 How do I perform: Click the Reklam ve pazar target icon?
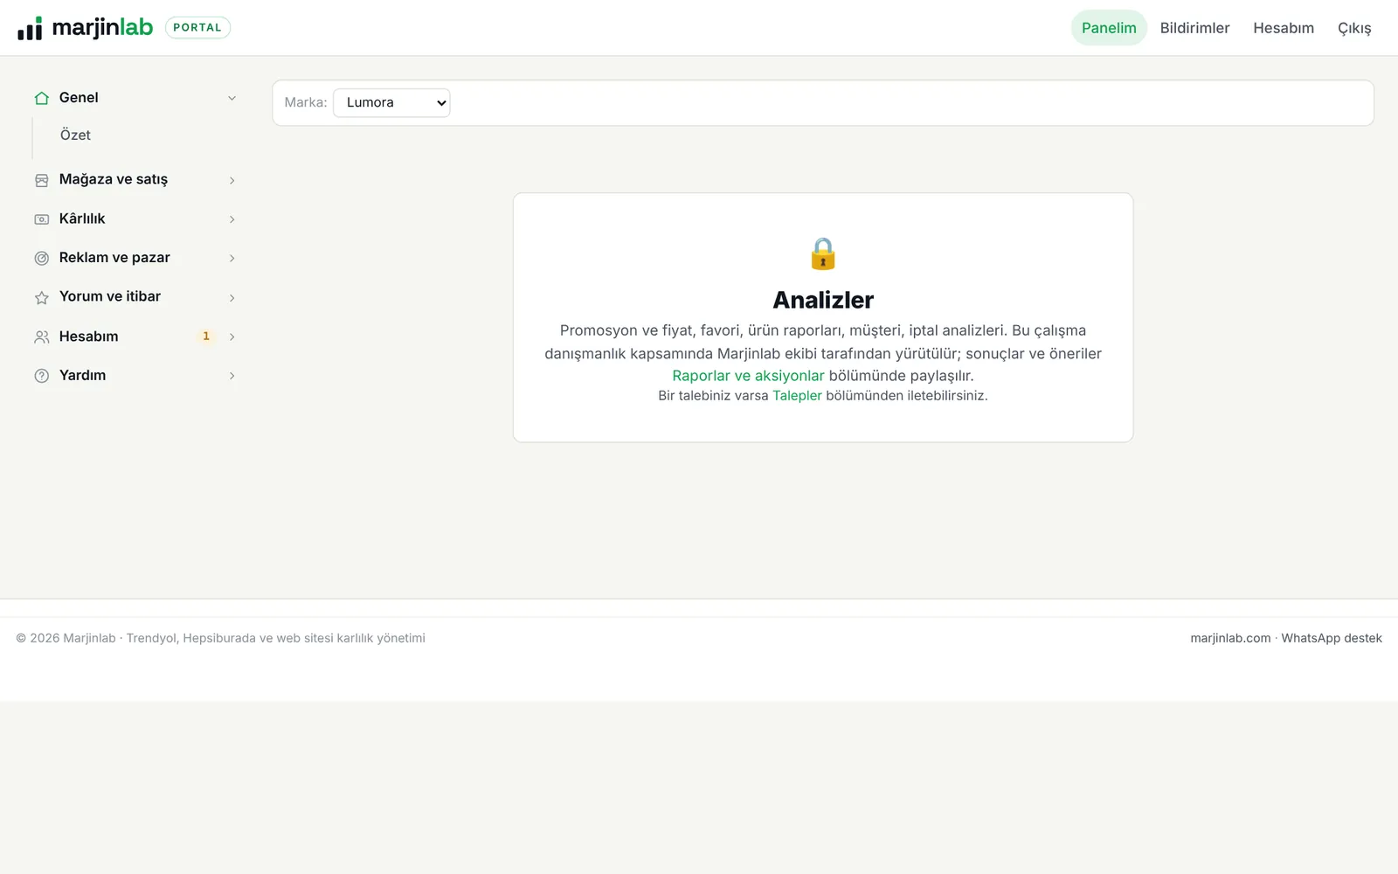pos(41,258)
